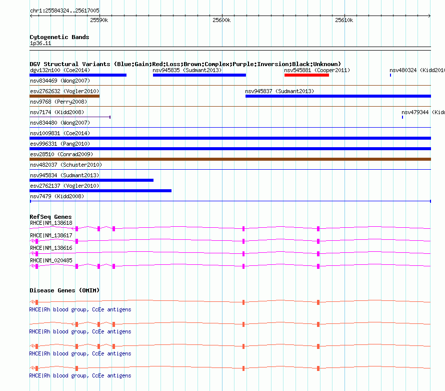Image resolution: width=445 pixels, height=391 pixels.
Task: Click the 25610k ruler tick label
Action: [344, 20]
